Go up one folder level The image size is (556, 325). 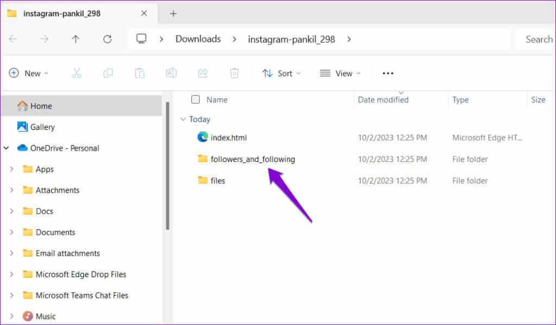(x=75, y=39)
